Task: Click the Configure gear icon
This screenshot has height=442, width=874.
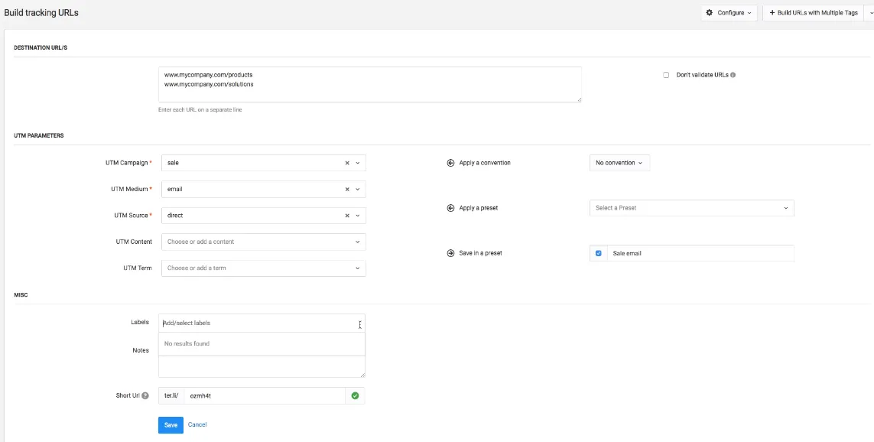Action: pos(710,13)
